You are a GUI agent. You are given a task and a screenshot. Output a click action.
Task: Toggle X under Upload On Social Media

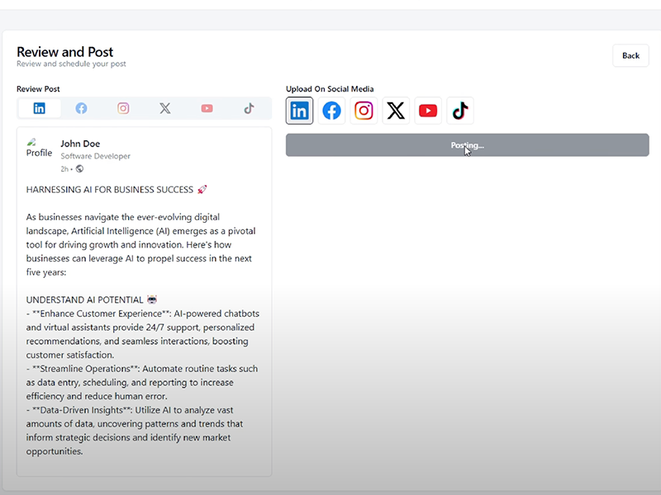tap(396, 111)
